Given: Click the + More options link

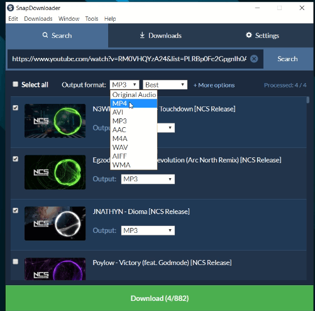Looking at the screenshot, I should pos(214,85).
